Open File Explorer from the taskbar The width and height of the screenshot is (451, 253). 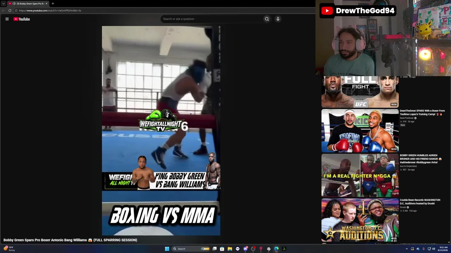point(230,249)
